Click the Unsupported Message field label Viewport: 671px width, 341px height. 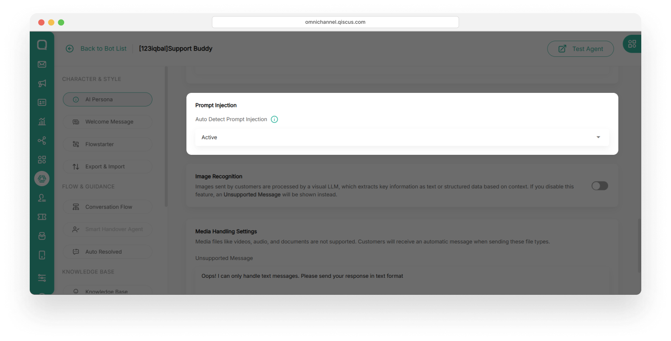tap(224, 258)
